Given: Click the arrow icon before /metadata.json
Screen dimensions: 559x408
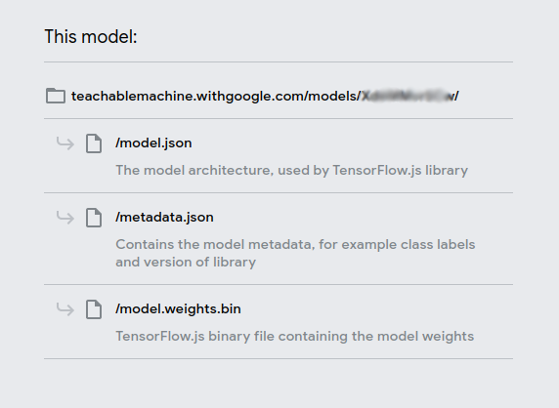Looking at the screenshot, I should (65, 217).
